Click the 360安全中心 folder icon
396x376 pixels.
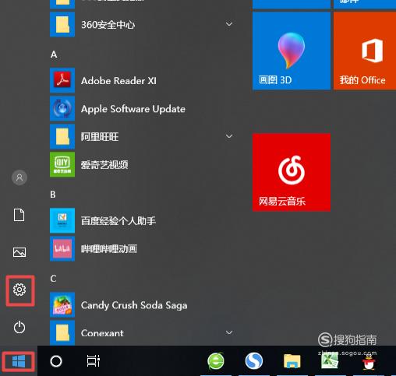click(x=62, y=24)
